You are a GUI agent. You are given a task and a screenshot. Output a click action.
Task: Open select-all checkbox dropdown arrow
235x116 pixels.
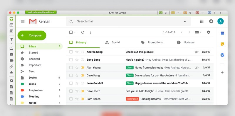[x=75, y=32]
